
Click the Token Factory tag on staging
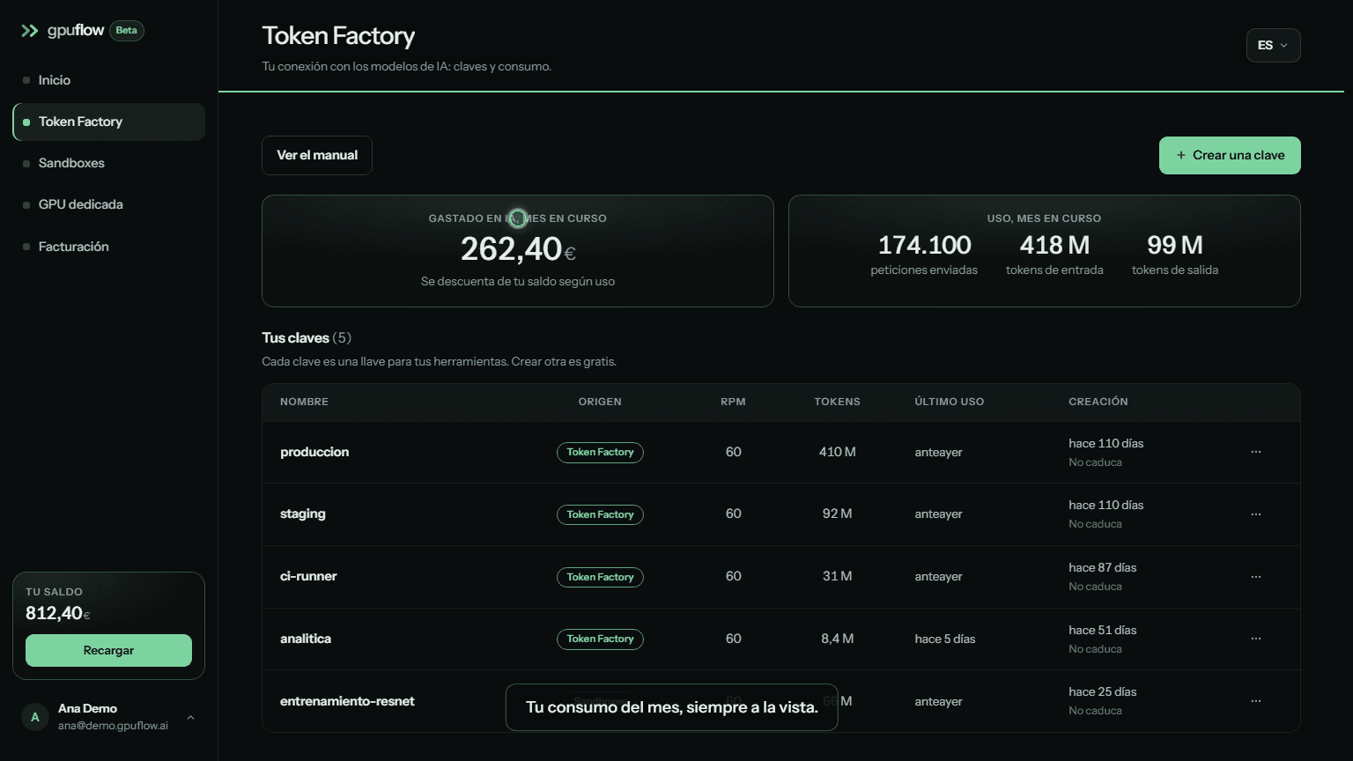(600, 514)
